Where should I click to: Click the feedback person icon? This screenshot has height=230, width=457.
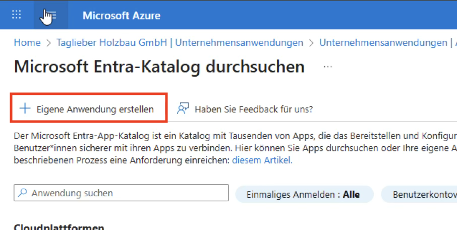[183, 108]
